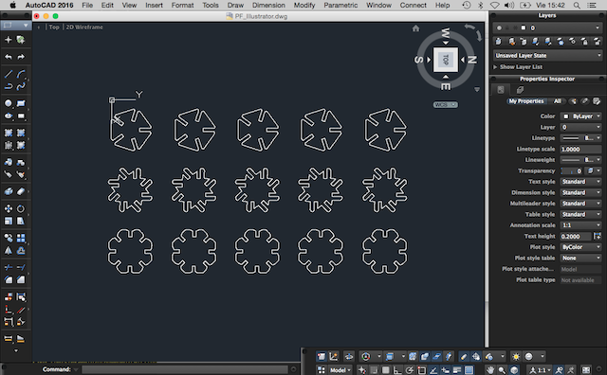The image size is (607, 375).
Task: Select the Rotate tool
Action: point(21,208)
